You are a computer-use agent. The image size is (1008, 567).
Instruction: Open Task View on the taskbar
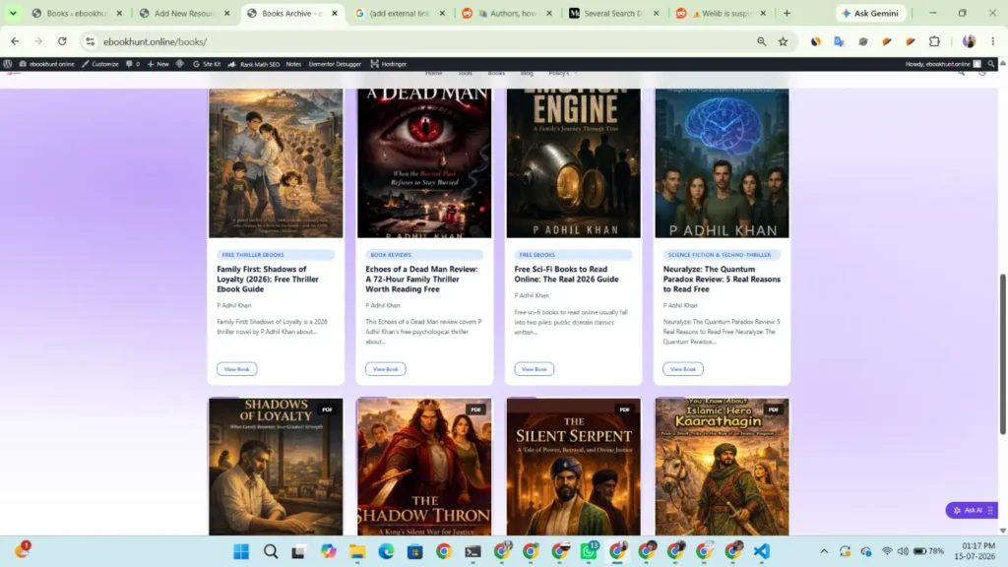click(298, 551)
